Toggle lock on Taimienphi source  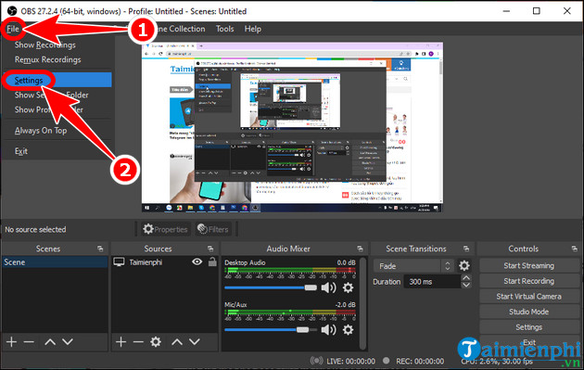tap(212, 262)
